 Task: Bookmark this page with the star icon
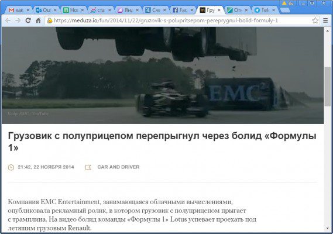[x=315, y=20]
